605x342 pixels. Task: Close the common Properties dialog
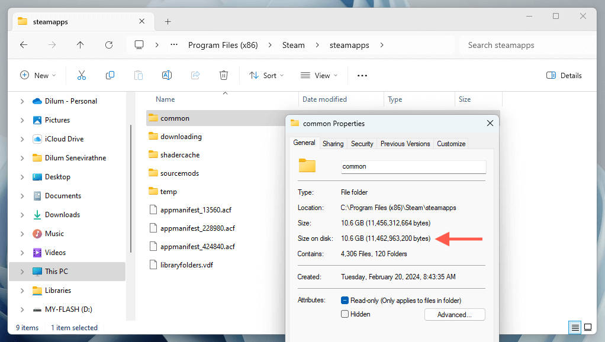point(490,123)
